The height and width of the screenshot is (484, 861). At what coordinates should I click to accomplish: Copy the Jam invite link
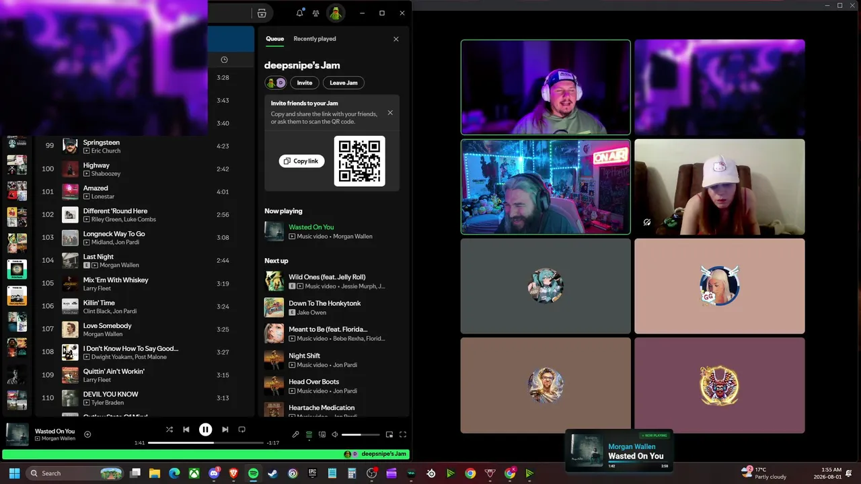301,161
